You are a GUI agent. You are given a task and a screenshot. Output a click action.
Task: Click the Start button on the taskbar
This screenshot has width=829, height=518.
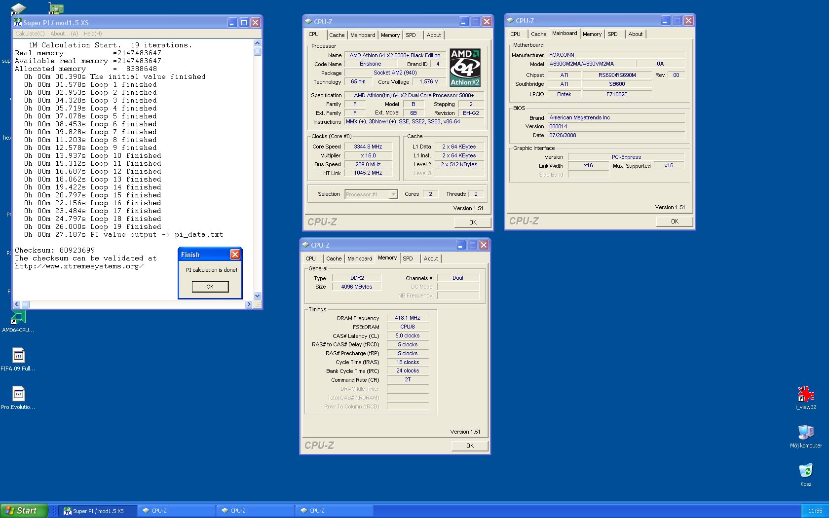24,511
